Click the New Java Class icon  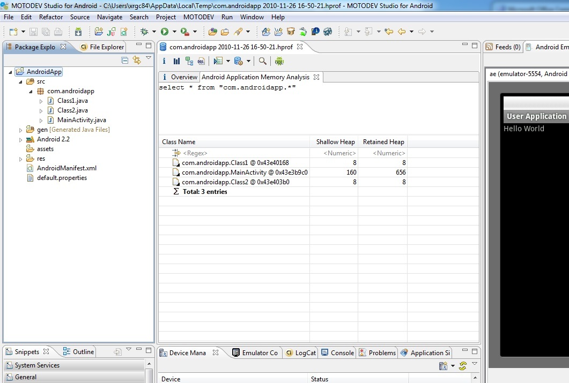point(124,32)
